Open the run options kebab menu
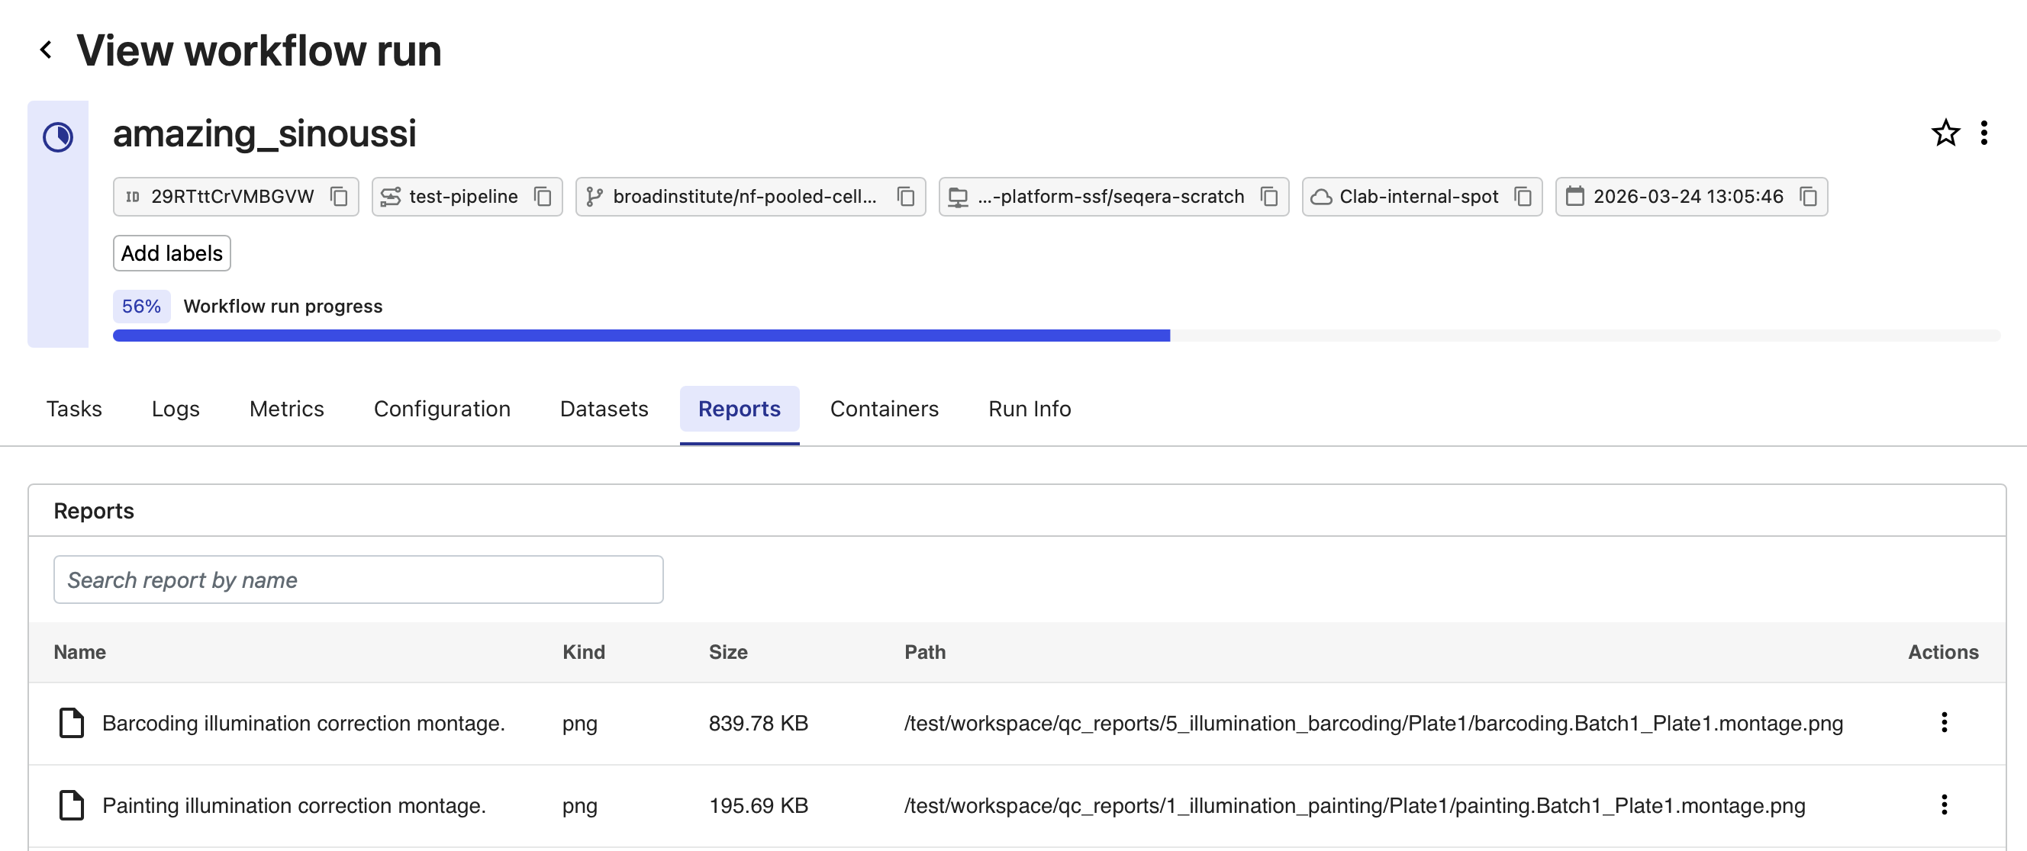The image size is (2027, 851). click(x=1983, y=133)
